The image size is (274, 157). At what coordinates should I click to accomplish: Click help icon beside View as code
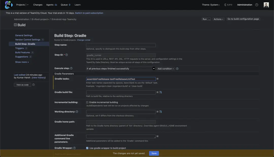coord(33,85)
